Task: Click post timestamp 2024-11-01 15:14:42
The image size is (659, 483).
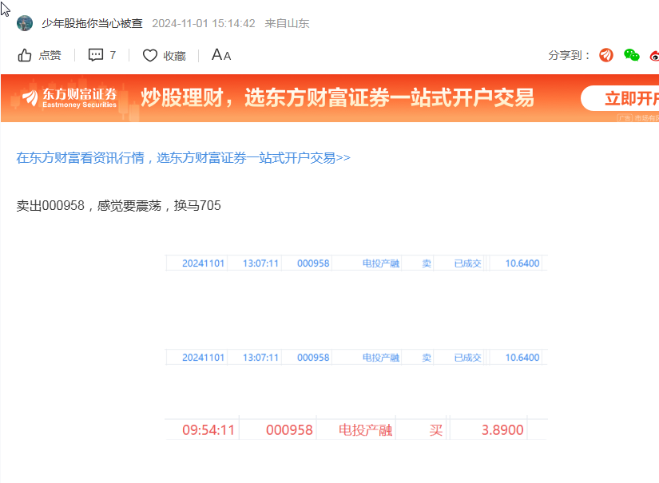Action: (204, 23)
